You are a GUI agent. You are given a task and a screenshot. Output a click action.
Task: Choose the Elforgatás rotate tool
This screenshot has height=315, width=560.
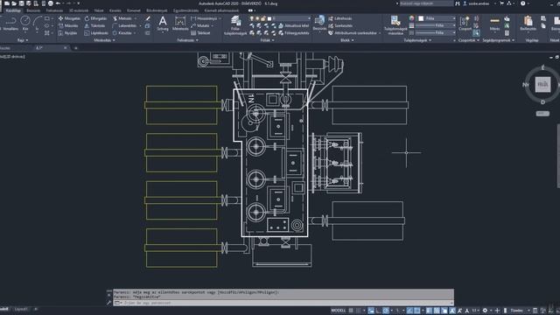[95, 18]
